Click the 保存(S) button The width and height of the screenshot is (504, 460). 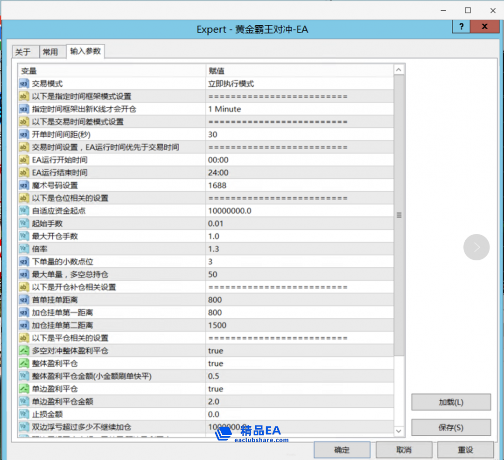[451, 427]
